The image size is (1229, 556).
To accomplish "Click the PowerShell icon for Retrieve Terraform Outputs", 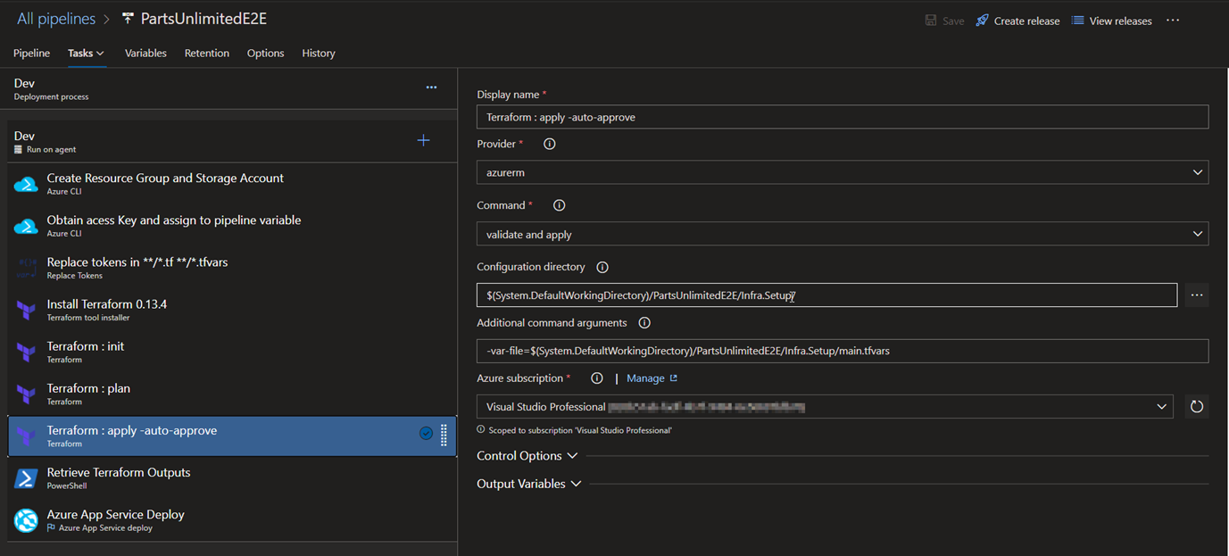I will coord(26,478).
